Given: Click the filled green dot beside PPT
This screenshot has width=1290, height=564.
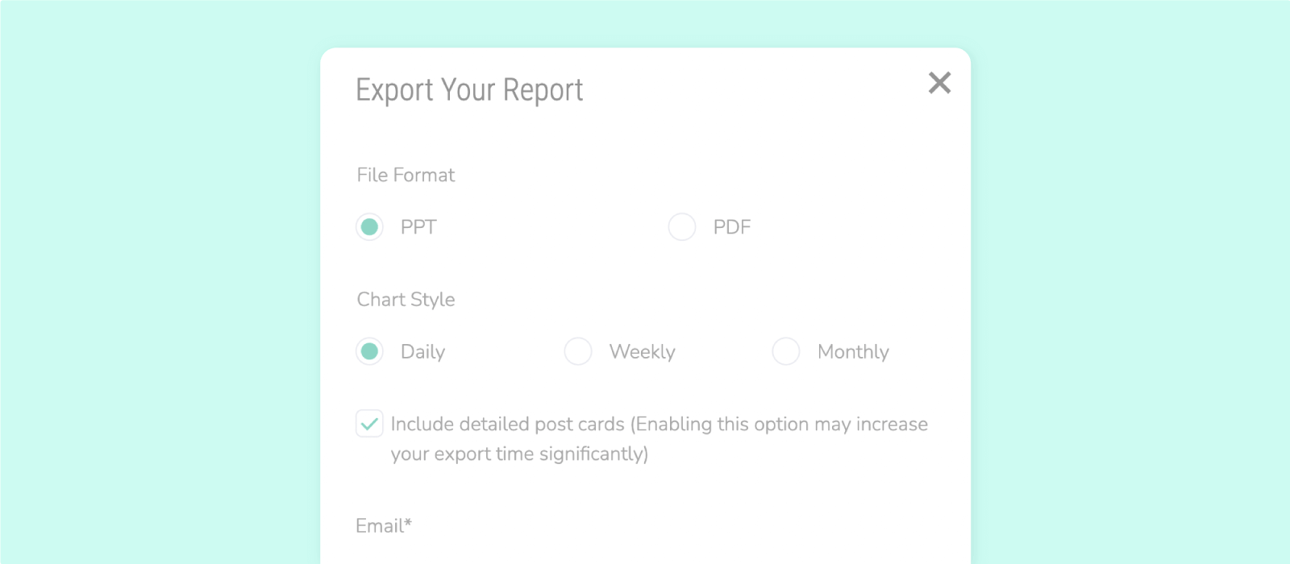Looking at the screenshot, I should [x=370, y=227].
